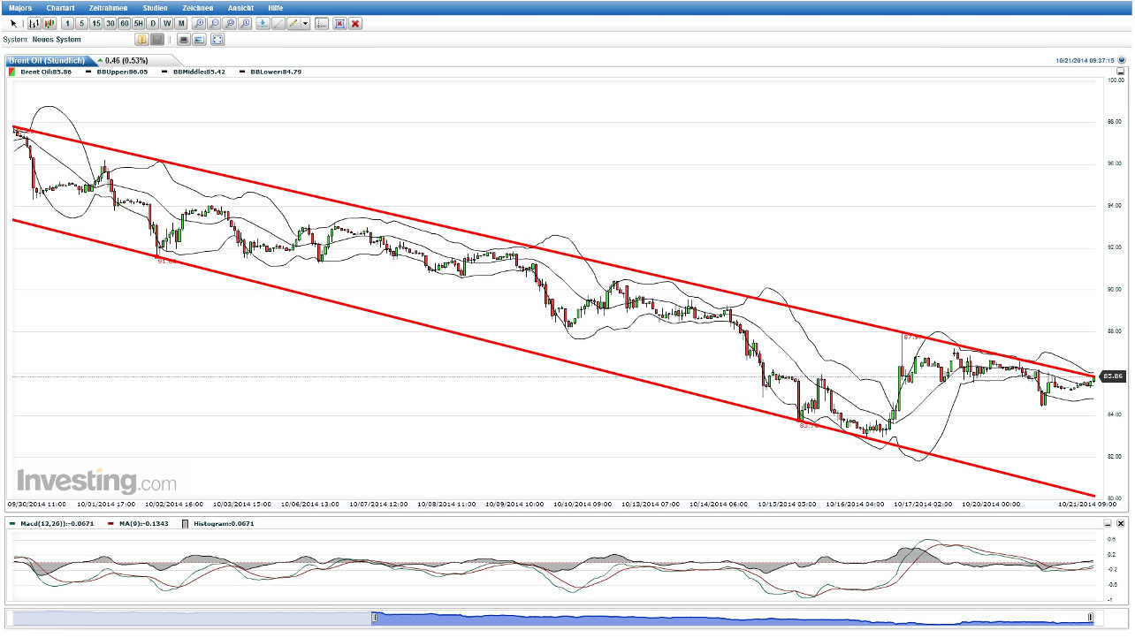1135x638 pixels.
Task: Activate the trendline drawing tool
Action: click(x=279, y=23)
